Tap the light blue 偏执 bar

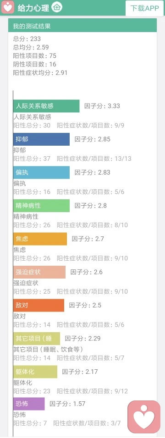41,172
